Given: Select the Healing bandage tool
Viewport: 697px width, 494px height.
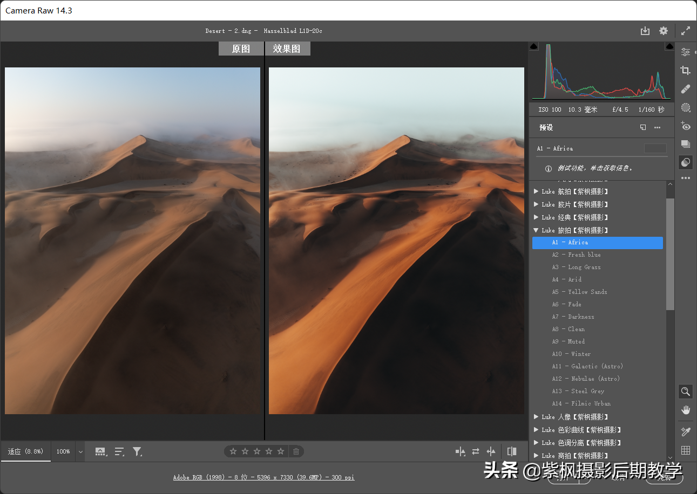Looking at the screenshot, I should (685, 89).
